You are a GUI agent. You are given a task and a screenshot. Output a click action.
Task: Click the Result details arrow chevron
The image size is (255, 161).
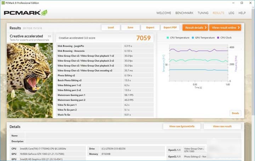click(205, 28)
